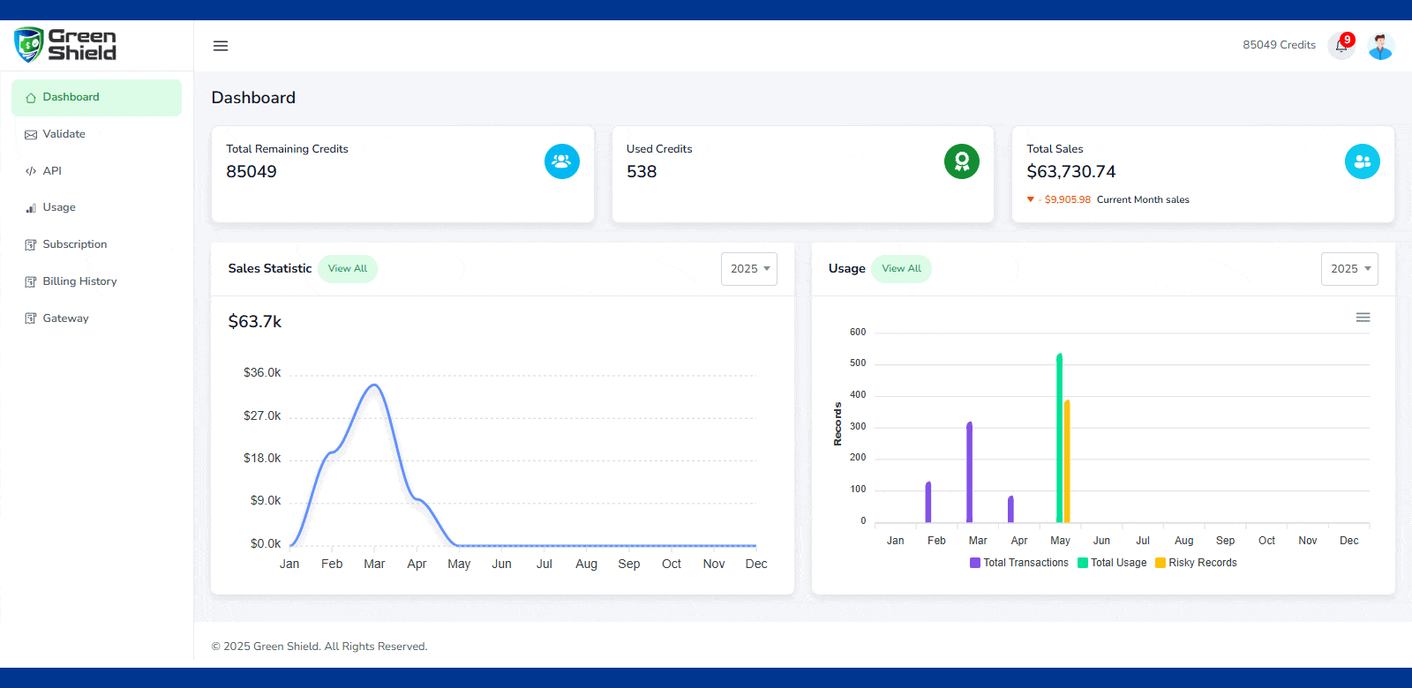Click the hamburger sidebar toggle icon

(221, 46)
